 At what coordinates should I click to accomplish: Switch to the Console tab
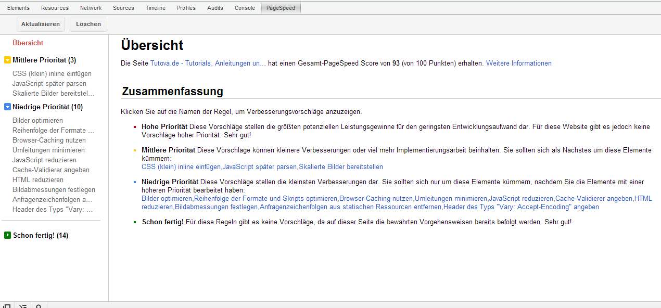(245, 8)
